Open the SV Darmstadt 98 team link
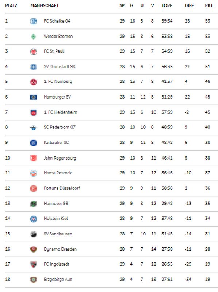Screen dimensions: 218x292 tap(60, 67)
